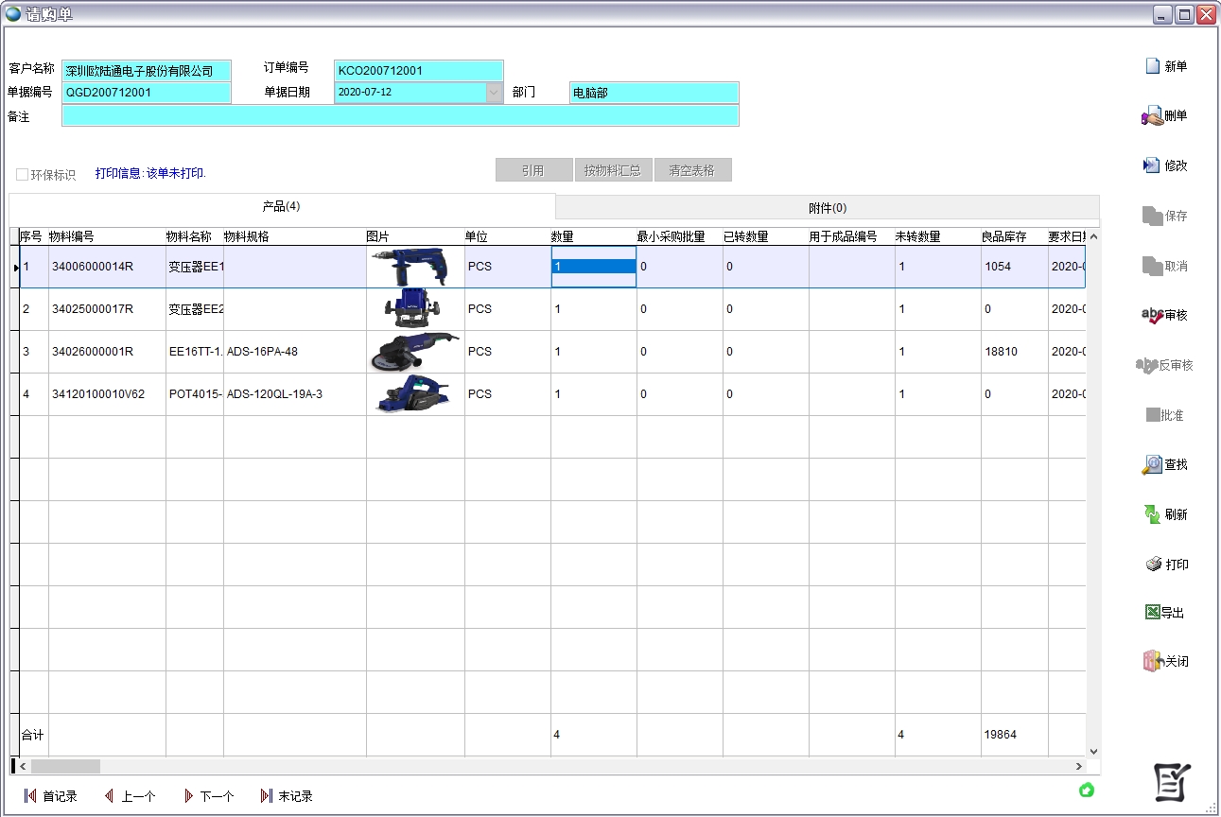Viewport: 1221px width, 817px height.
Task: Click the 备注 remarks input field
Action: [x=399, y=115]
